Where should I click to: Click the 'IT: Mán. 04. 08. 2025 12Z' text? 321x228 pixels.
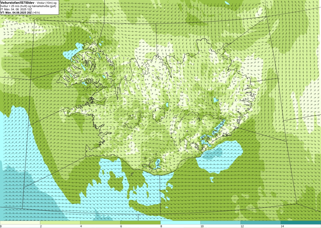click(x=17, y=9)
